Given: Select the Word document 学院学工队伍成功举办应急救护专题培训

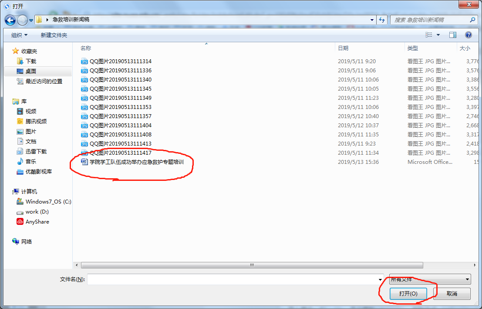Looking at the screenshot, I should point(136,162).
